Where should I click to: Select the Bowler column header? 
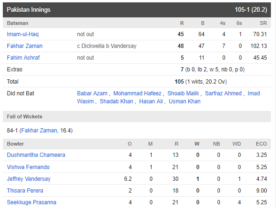pyautogui.click(x=15, y=144)
